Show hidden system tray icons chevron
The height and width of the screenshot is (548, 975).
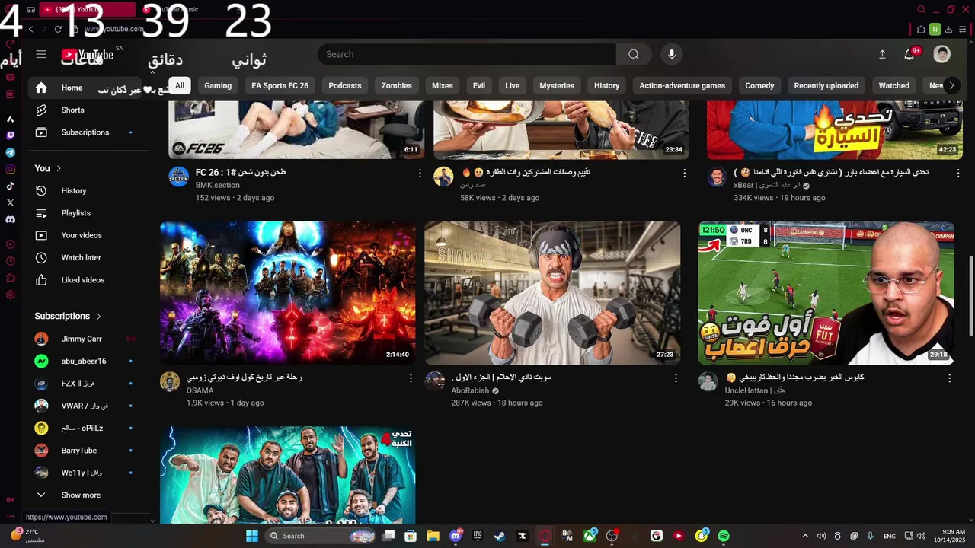[x=805, y=536]
